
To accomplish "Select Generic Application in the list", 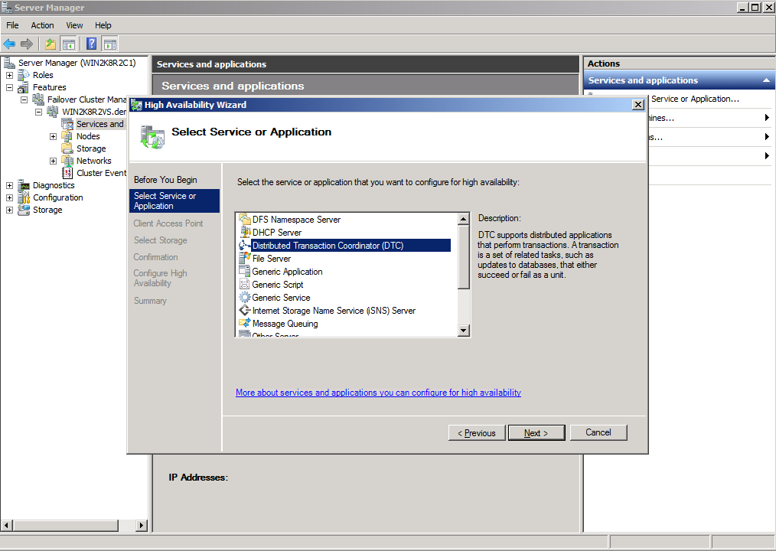I will click(x=287, y=272).
